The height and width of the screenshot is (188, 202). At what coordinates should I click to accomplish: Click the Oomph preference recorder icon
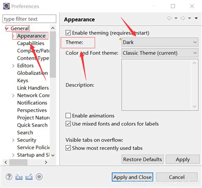click(x=39, y=177)
